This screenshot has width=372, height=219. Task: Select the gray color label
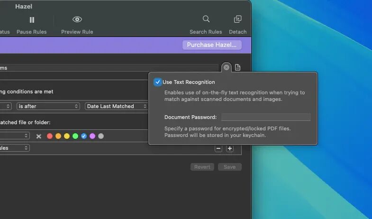click(x=101, y=136)
